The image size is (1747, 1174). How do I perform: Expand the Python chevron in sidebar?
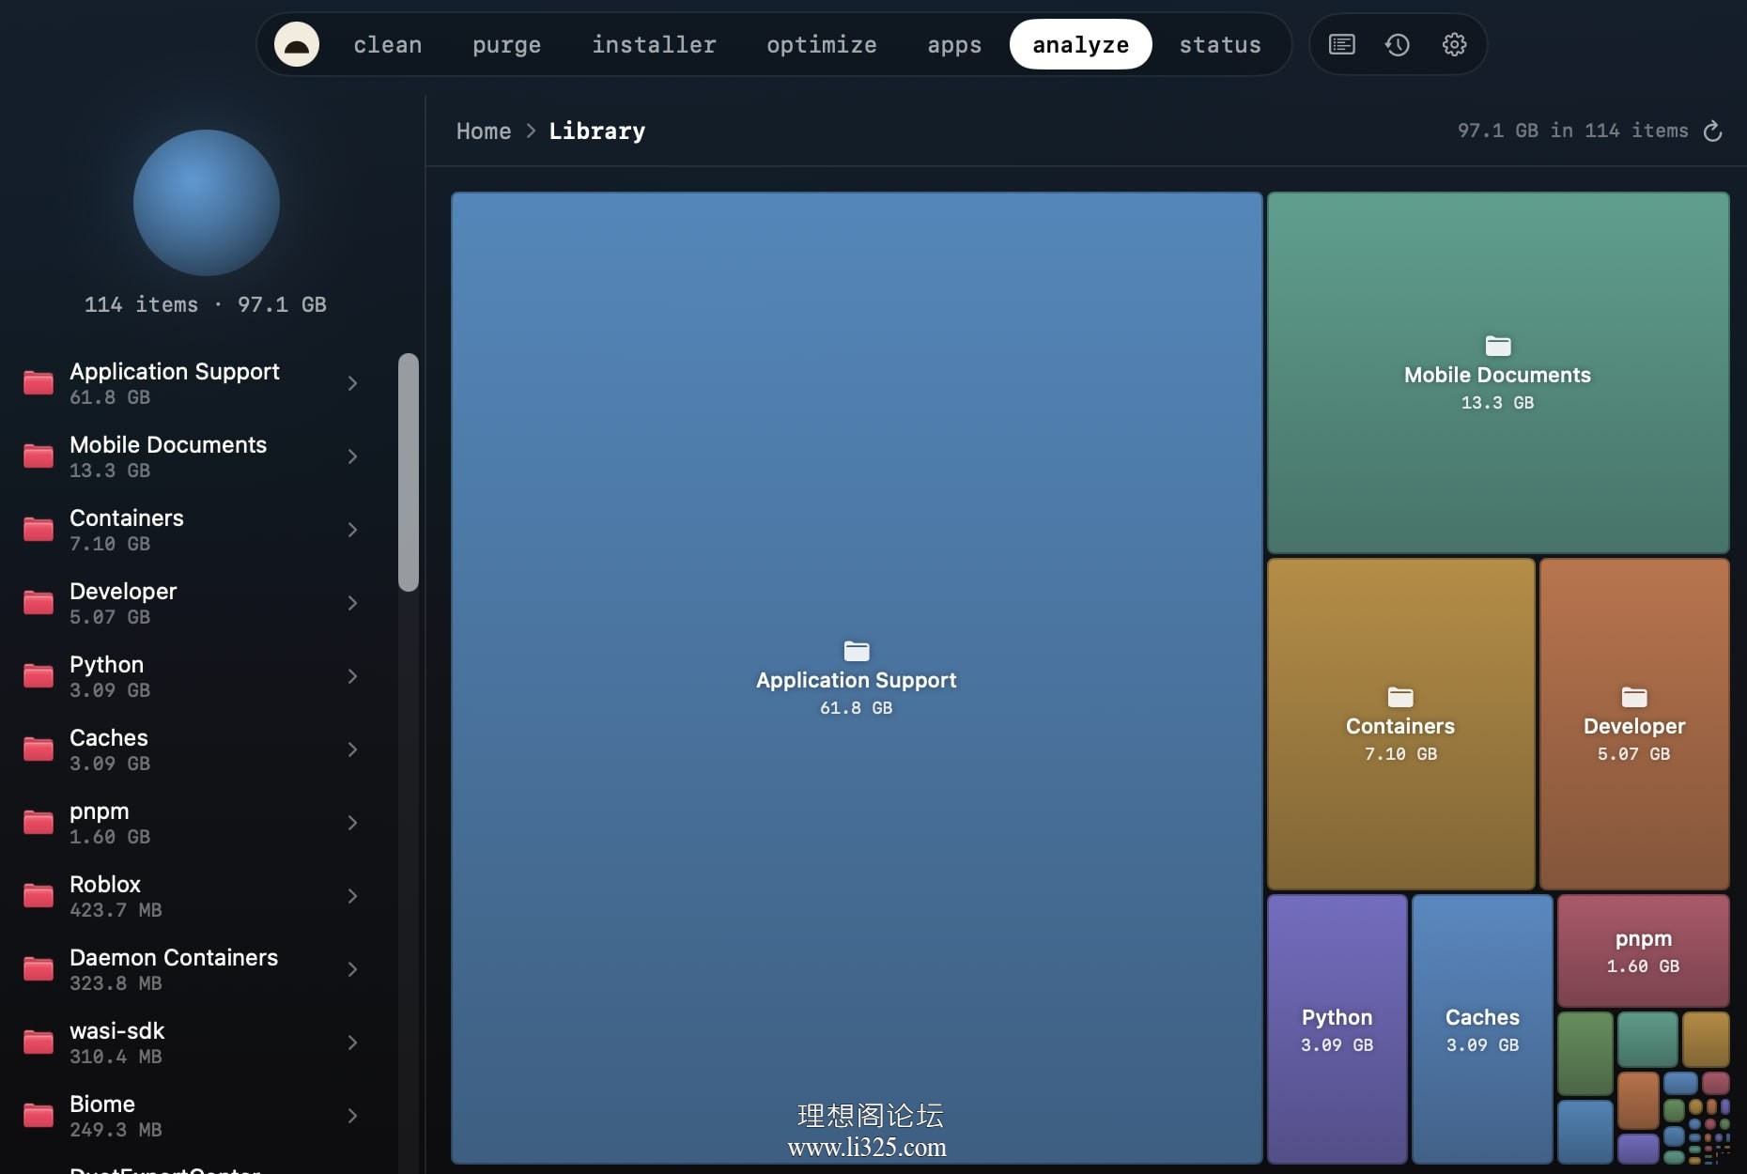(x=352, y=676)
